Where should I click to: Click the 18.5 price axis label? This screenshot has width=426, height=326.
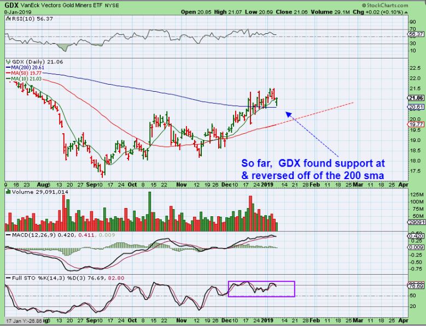point(415,151)
